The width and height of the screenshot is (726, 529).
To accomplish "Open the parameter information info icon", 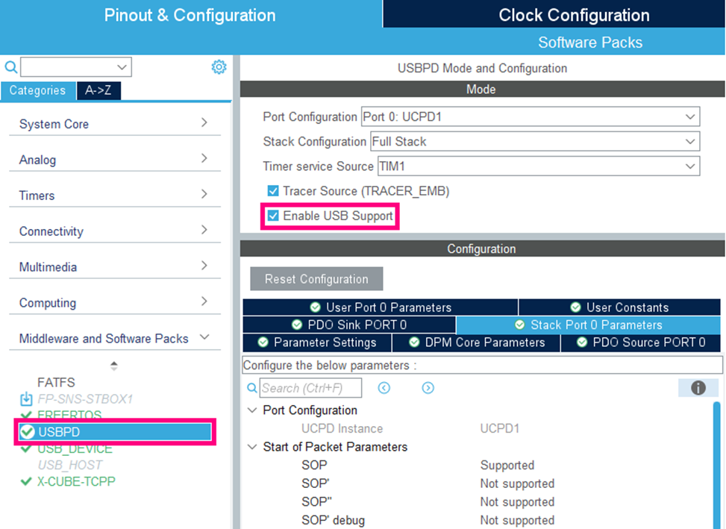I will (x=698, y=387).
